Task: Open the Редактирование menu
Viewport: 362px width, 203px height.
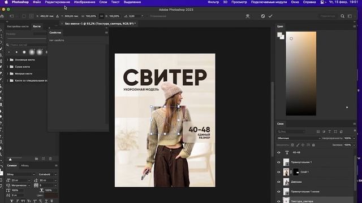Action: (x=58, y=2)
